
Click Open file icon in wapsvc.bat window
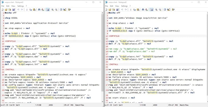coord(6,9)
